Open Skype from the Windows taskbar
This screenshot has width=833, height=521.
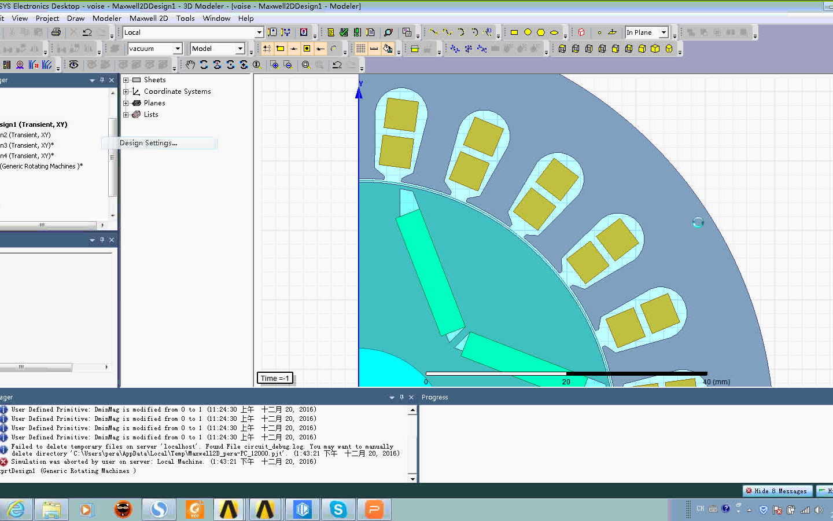click(338, 509)
